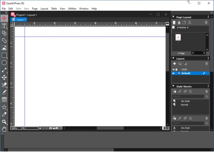Click character style sheet duplicate link icon
The width and height of the screenshot is (214, 152).
coord(185,118)
